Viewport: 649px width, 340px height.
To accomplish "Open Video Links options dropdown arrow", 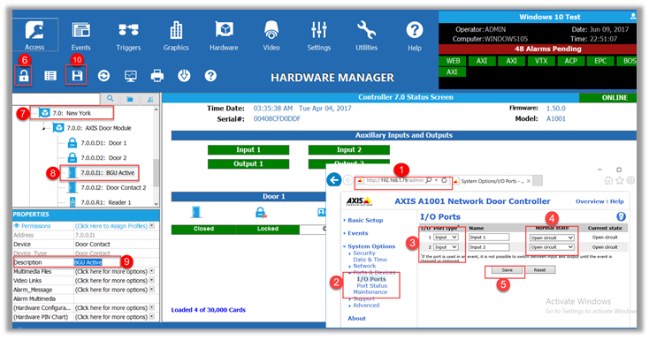I will tap(152, 281).
